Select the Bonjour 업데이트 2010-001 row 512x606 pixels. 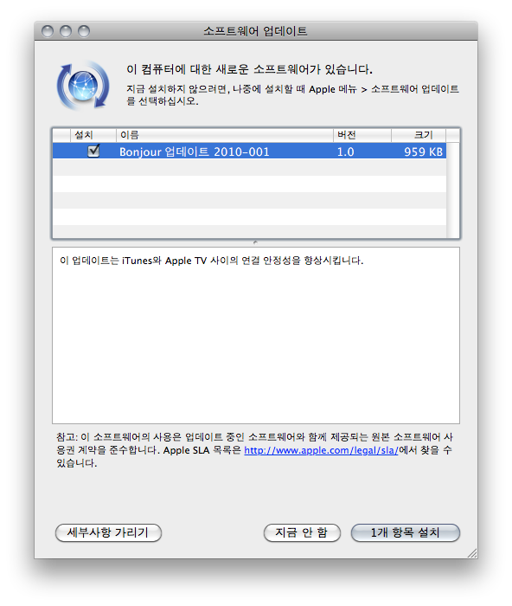pos(249,151)
